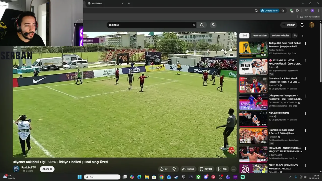322x181 pixels.
Task: Open Microsoft Edge from the taskbar
Action: (x=139, y=177)
